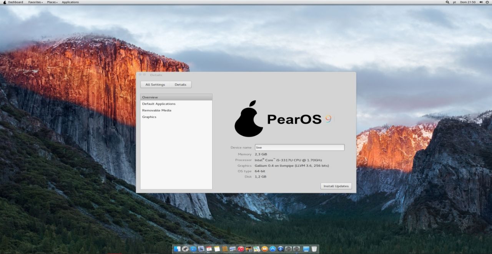Click the Details window title text
The height and width of the screenshot is (254, 492).
156,75
